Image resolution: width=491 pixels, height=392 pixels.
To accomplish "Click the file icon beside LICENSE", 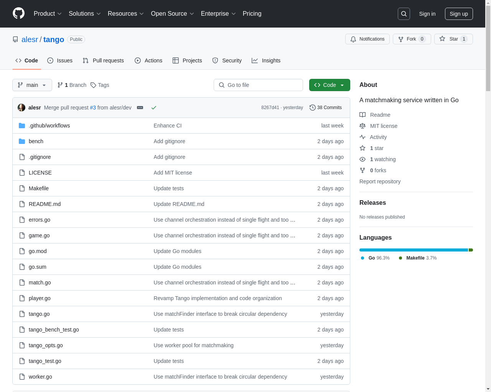I will [22, 173].
